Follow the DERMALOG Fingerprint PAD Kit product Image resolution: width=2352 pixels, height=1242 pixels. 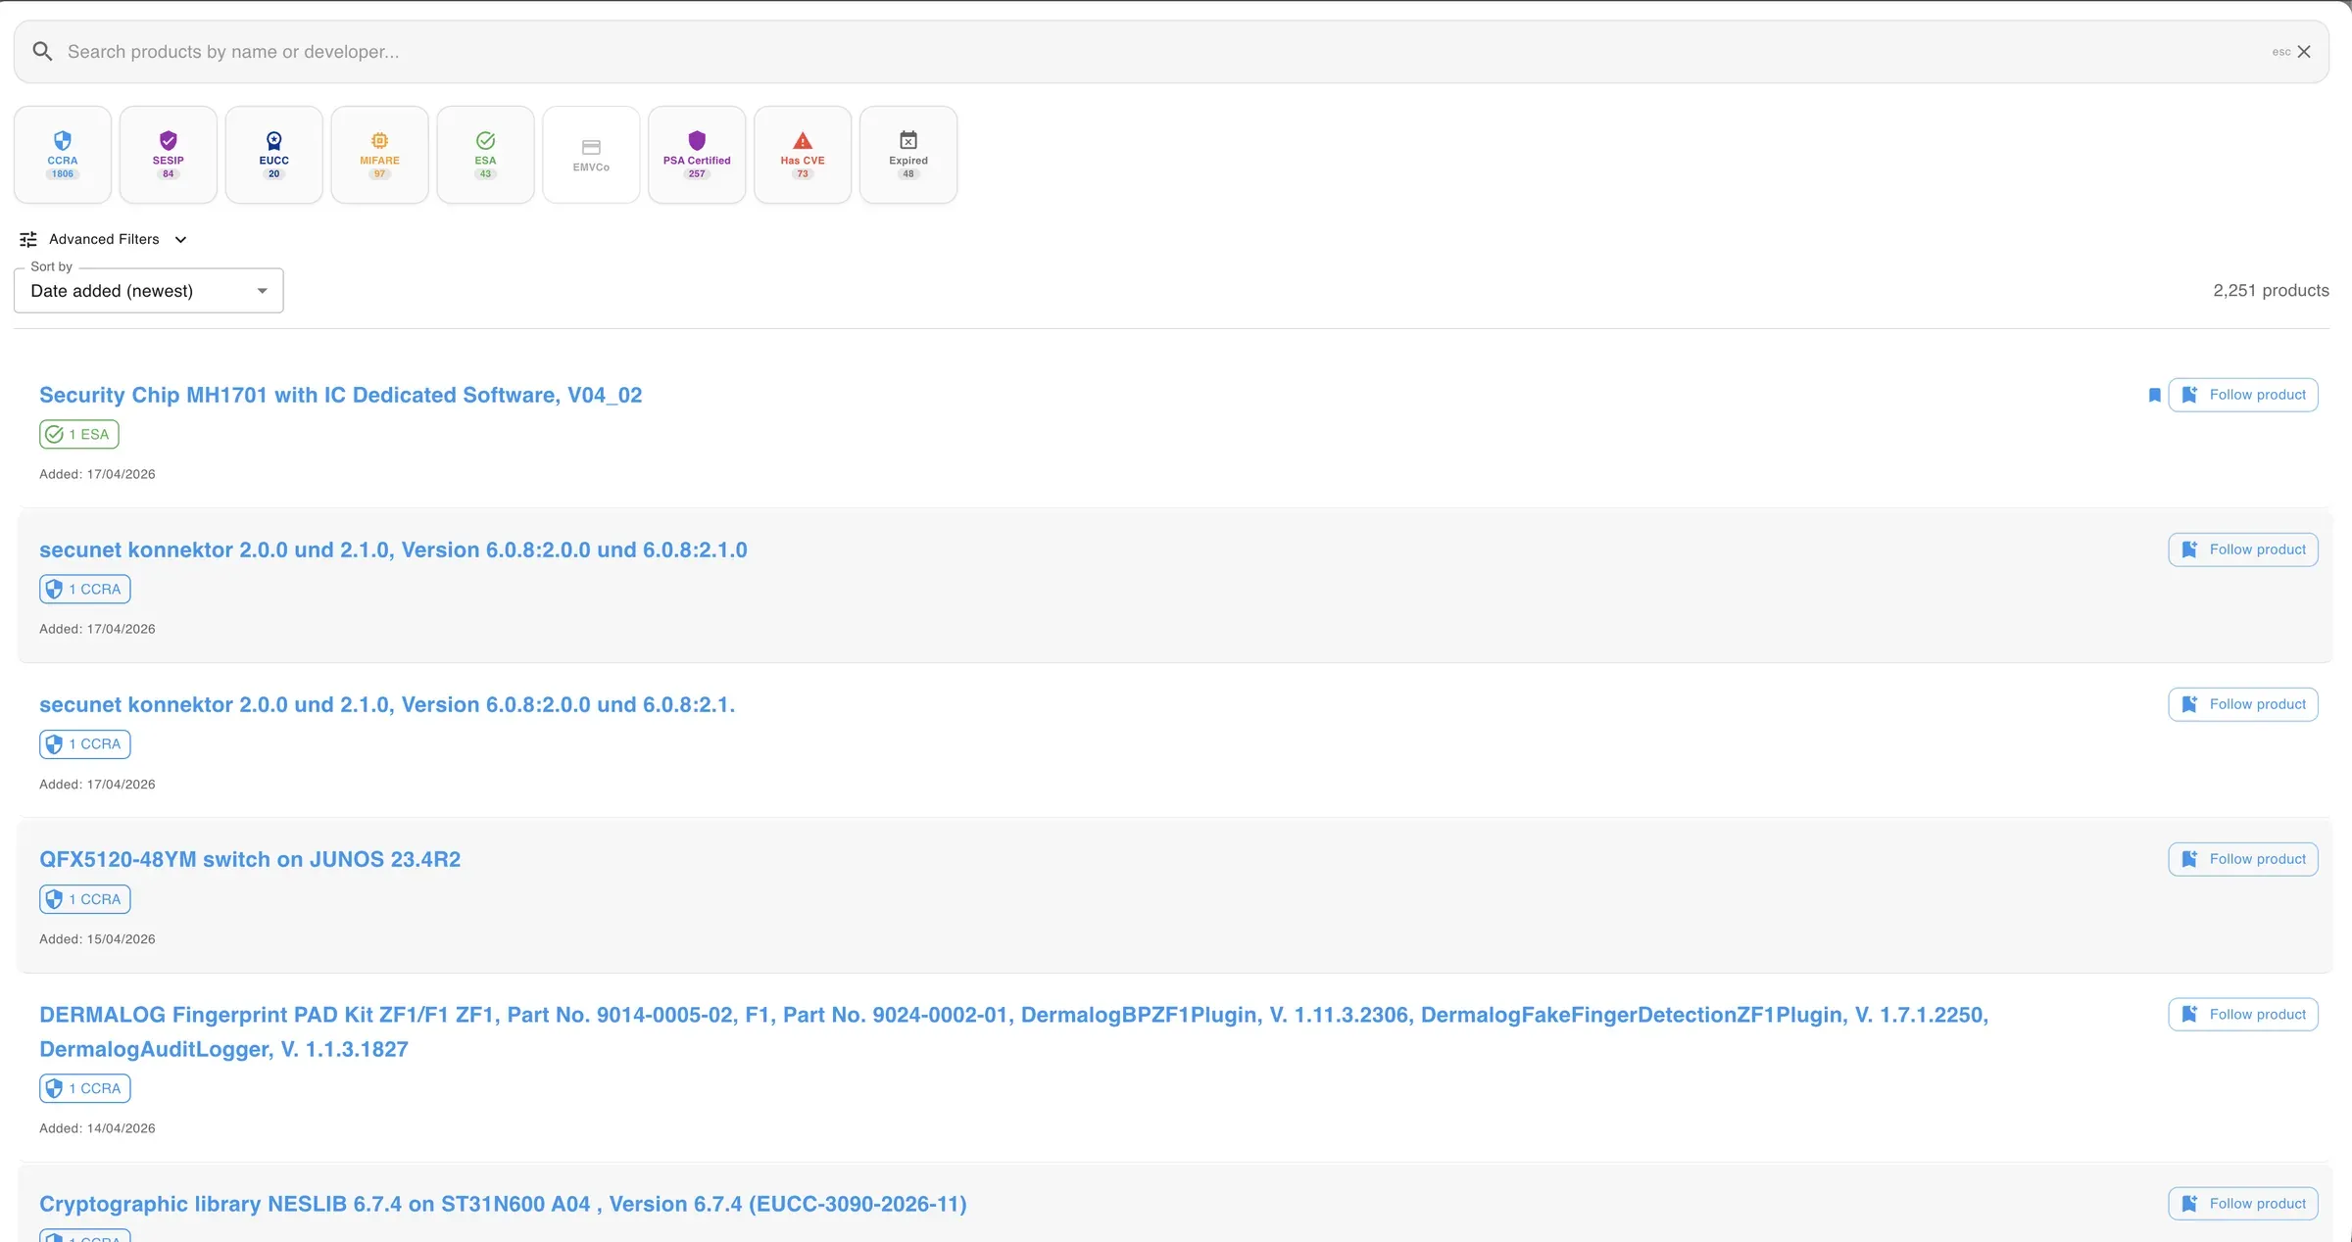tap(2242, 1014)
